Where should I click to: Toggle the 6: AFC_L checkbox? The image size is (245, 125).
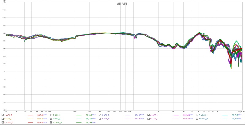(3, 119)
